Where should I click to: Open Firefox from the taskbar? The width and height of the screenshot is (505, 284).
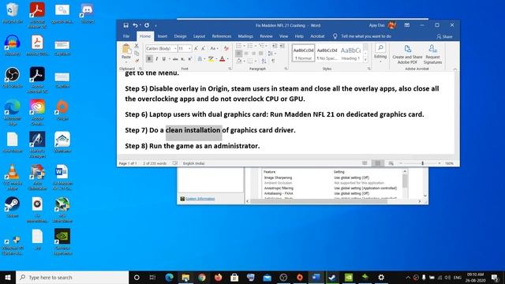click(219, 277)
